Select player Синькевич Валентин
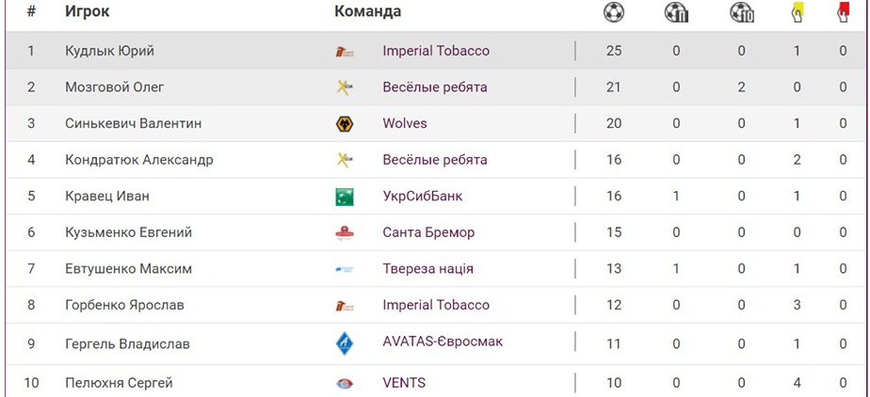Viewport: 870px width, 397px height. point(133,123)
